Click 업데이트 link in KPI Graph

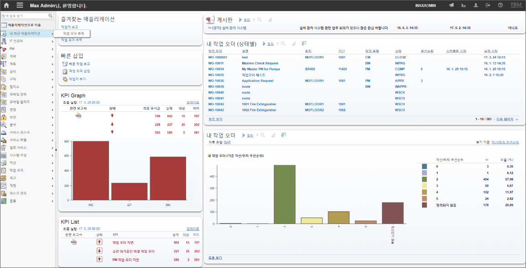coord(193,102)
